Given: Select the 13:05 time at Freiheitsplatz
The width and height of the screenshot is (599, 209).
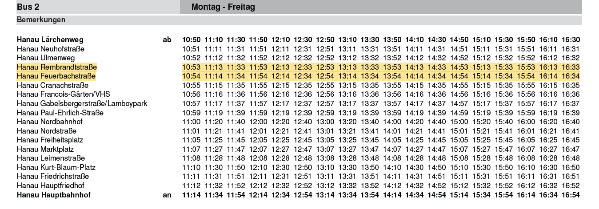Looking at the screenshot, I should click(x=325, y=140).
